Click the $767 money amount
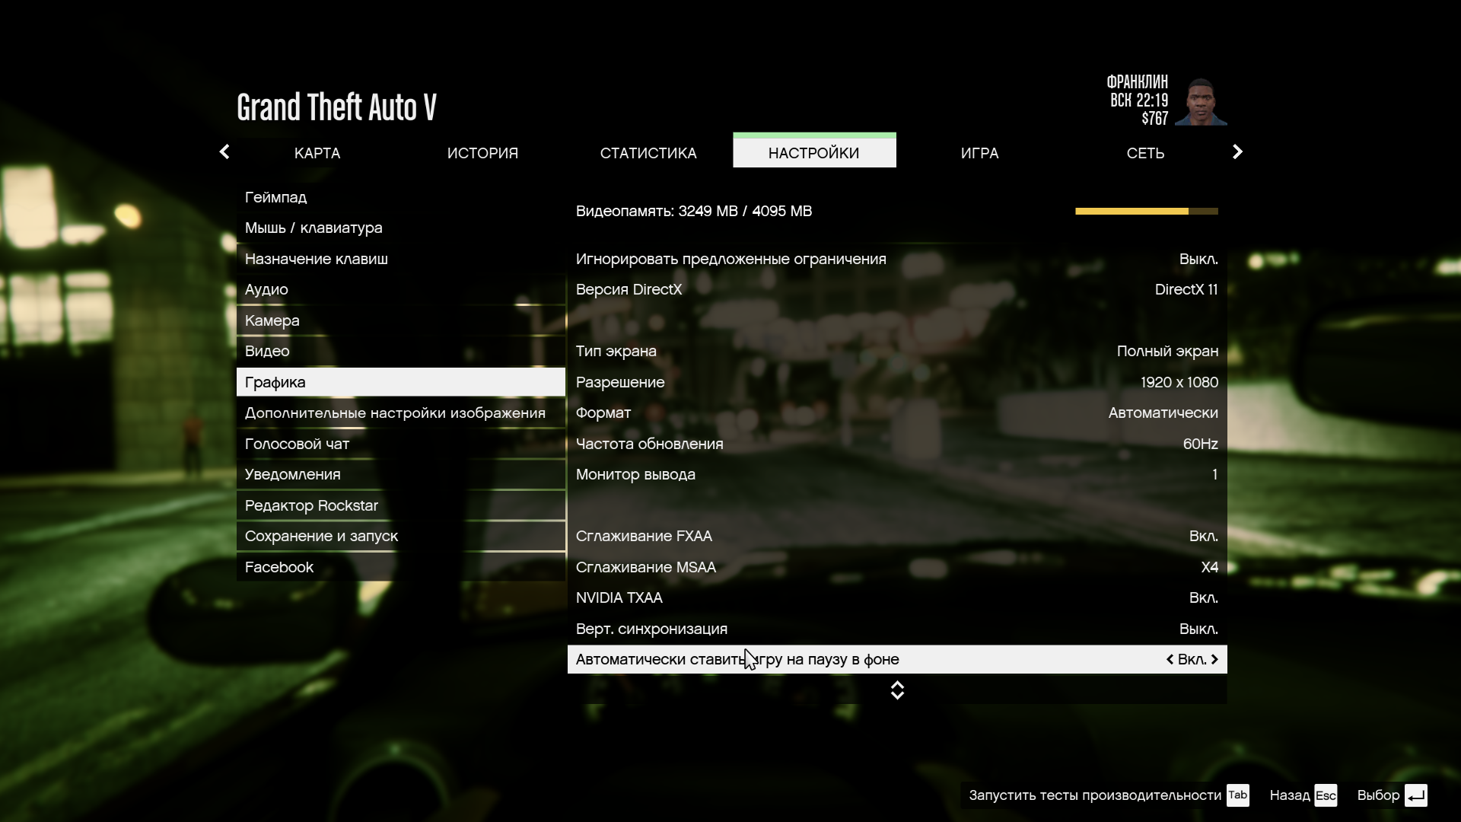1461x822 pixels. coord(1154,118)
